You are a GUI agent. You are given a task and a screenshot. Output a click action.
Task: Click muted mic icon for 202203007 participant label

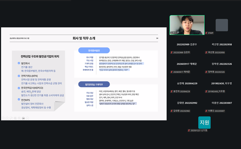[206, 111]
